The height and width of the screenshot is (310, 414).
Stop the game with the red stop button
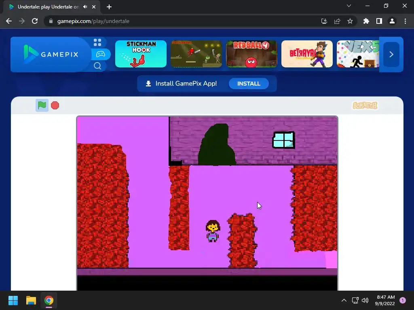click(55, 105)
